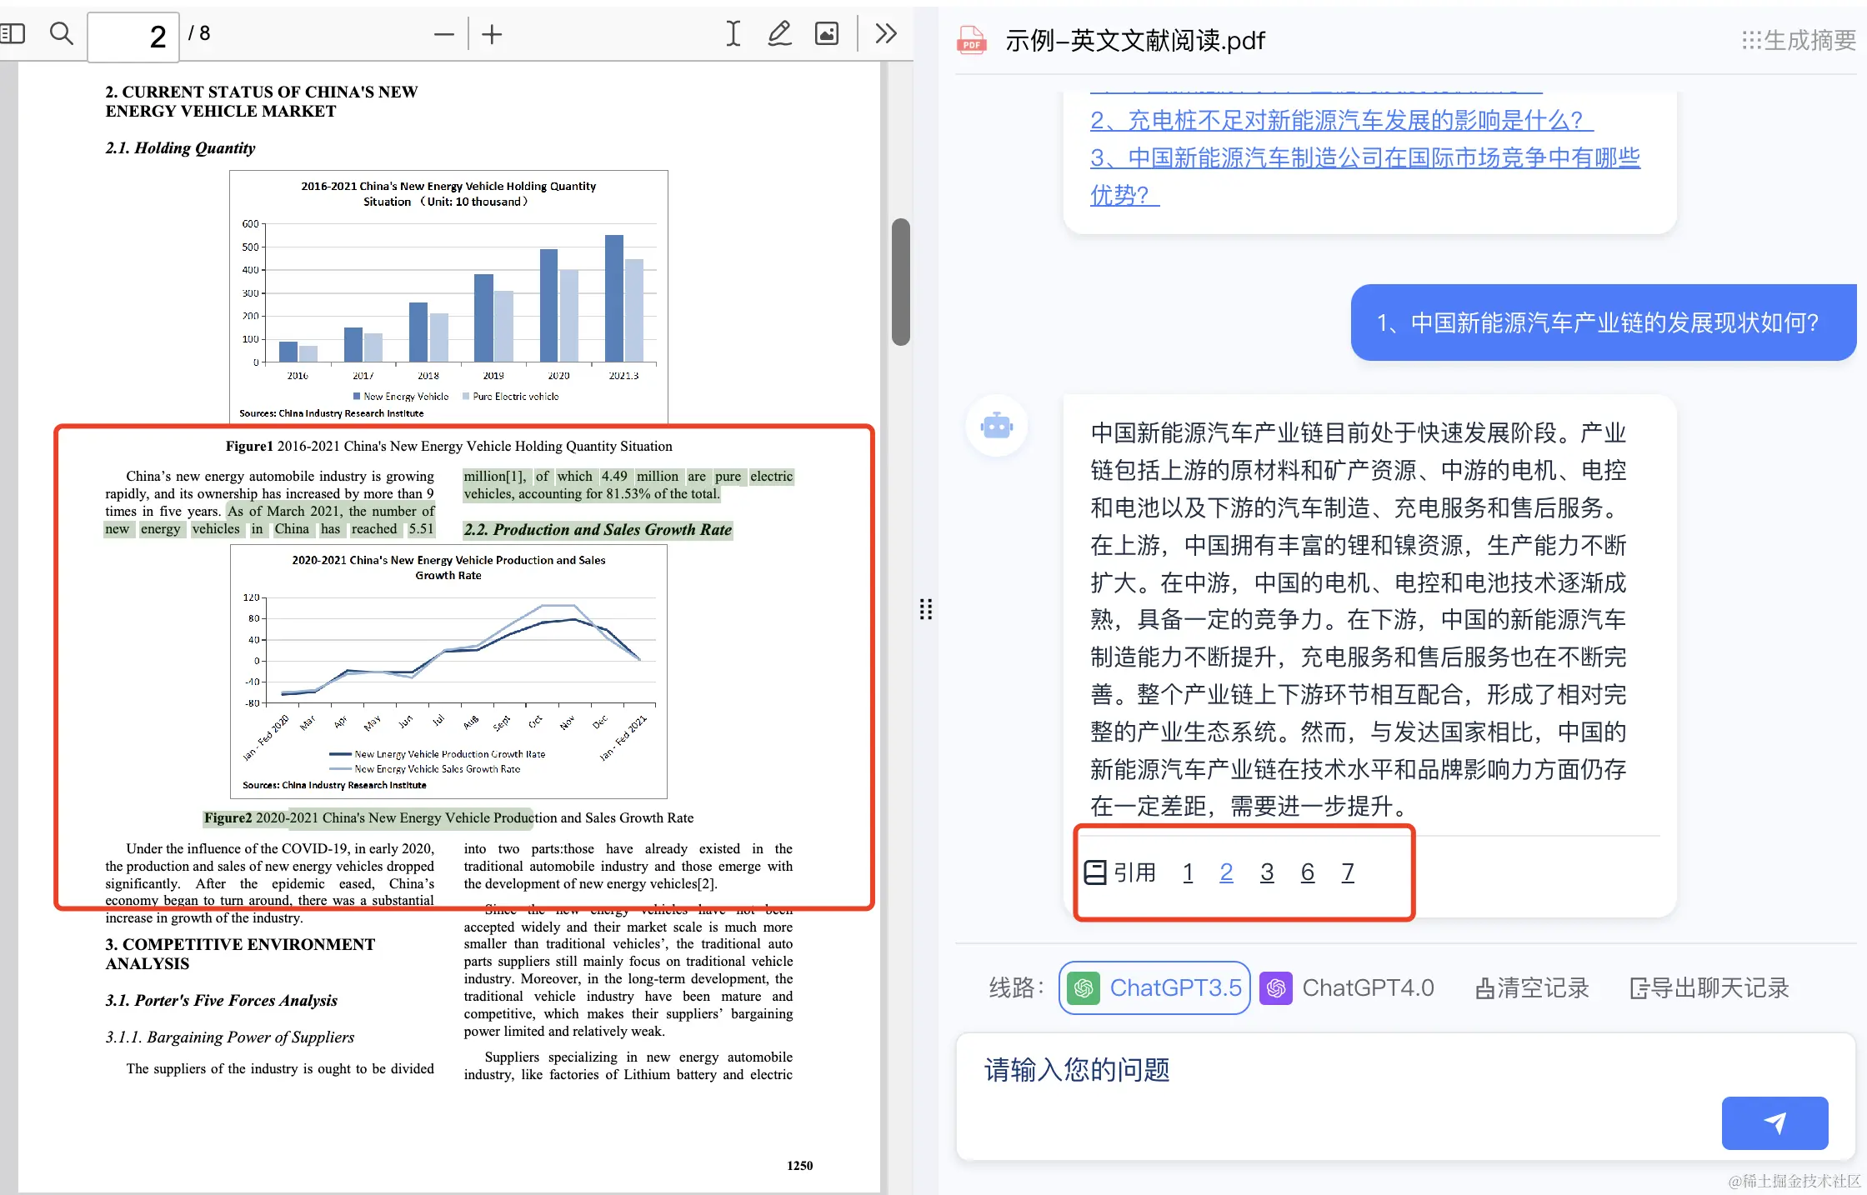Open citation reference number 3
This screenshot has width=1867, height=1195.
point(1267,872)
